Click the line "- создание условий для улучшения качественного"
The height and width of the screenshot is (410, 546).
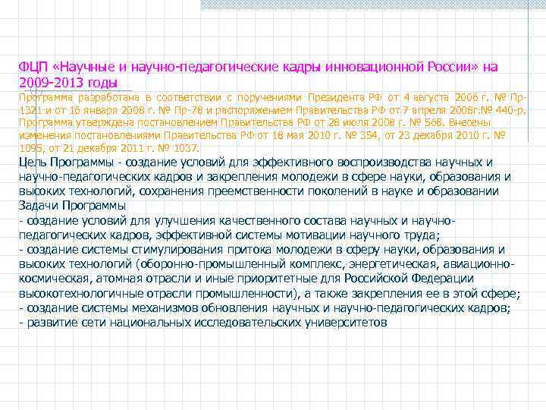click(237, 221)
